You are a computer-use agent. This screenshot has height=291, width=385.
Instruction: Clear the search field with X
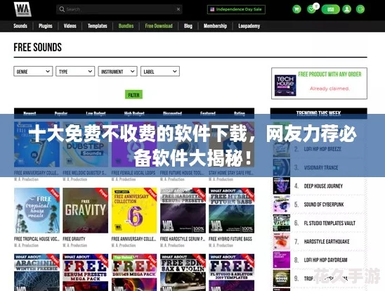point(178,9)
